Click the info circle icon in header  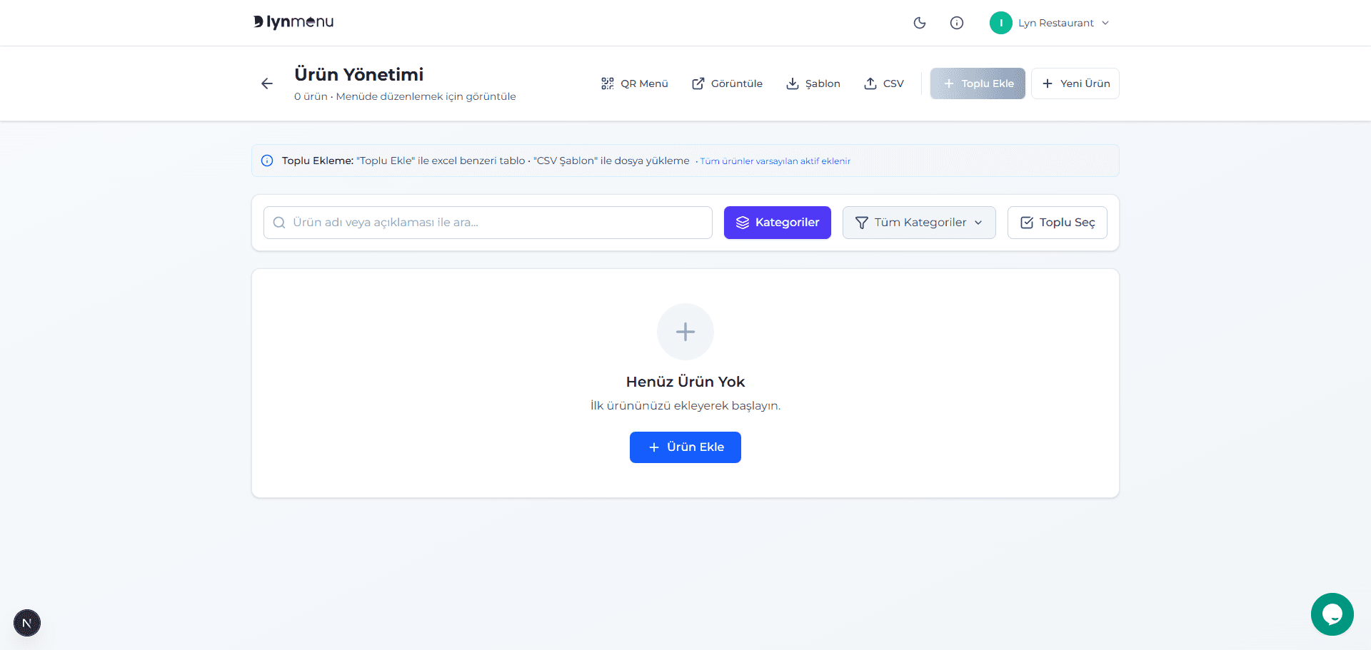[x=957, y=23]
